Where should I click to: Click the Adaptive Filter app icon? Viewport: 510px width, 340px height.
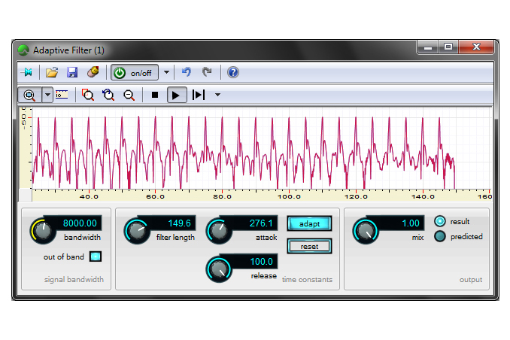[23, 50]
